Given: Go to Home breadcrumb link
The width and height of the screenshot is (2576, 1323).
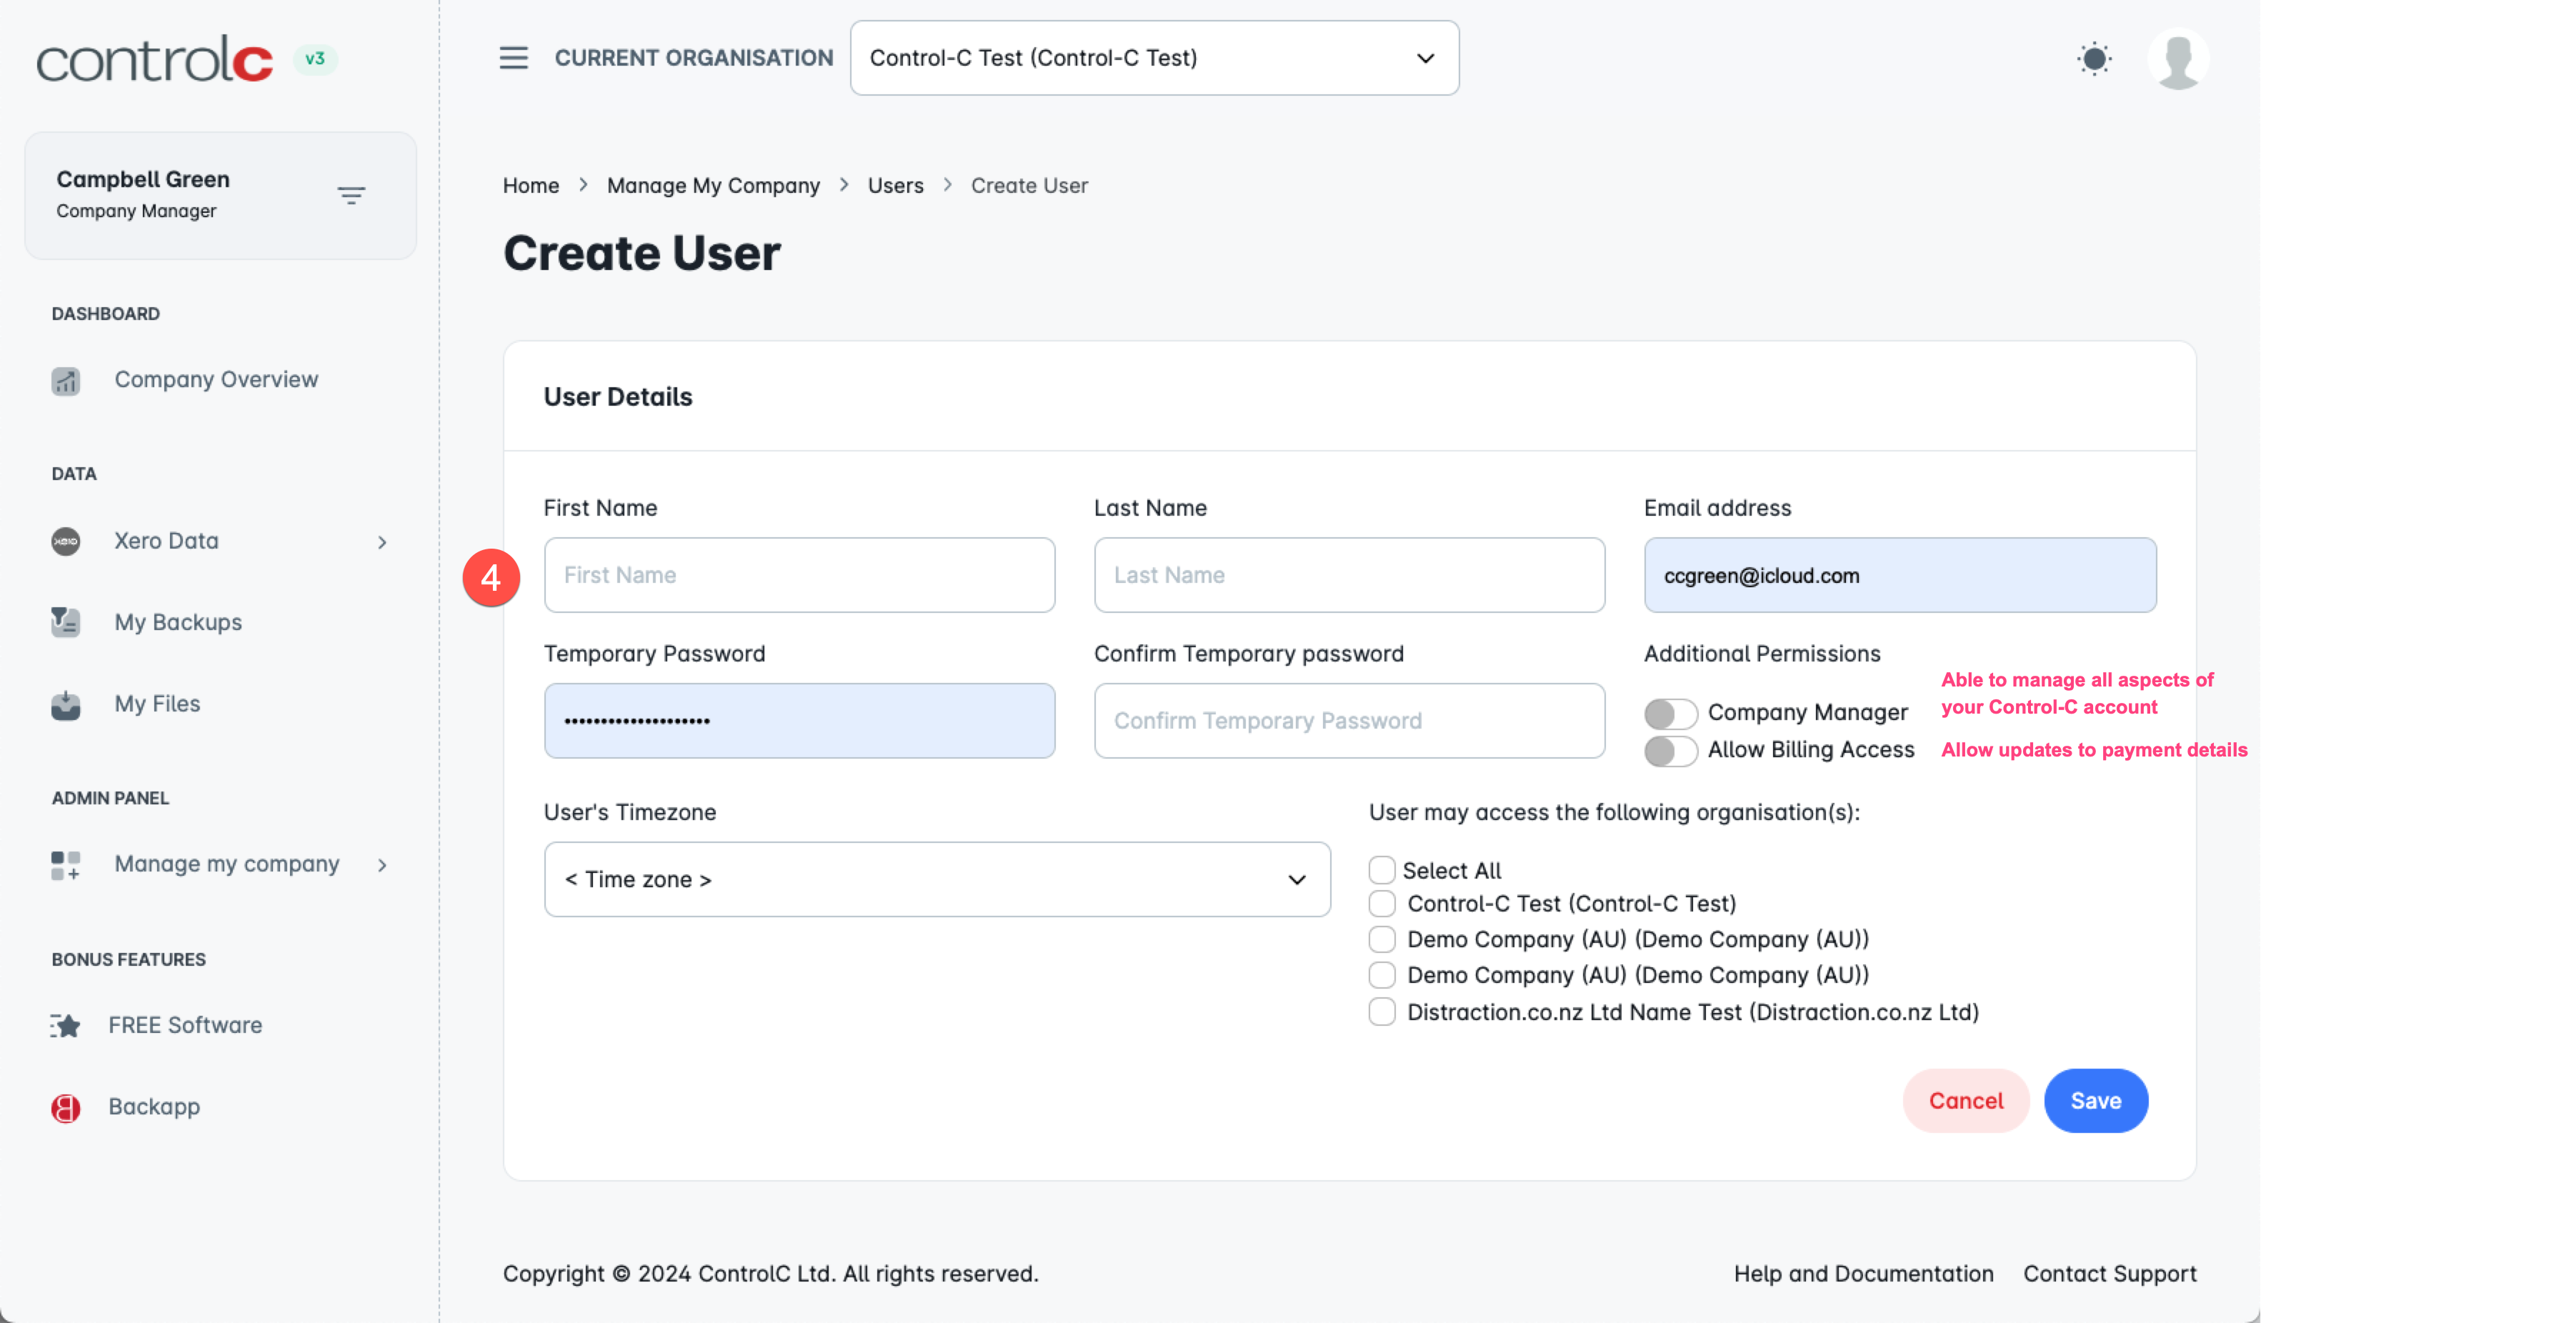Looking at the screenshot, I should coord(531,186).
